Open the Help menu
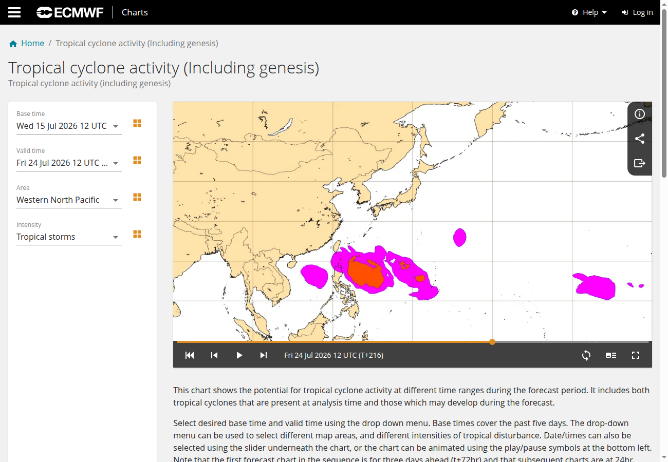Image resolution: width=668 pixels, height=462 pixels. click(x=589, y=12)
